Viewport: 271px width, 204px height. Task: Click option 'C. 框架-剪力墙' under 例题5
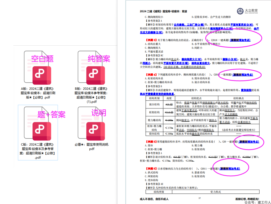click(x=153, y=149)
